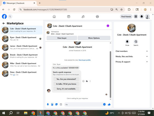Open the profile circle icon in navigation
The image size is (154, 116).
pos(97,16)
